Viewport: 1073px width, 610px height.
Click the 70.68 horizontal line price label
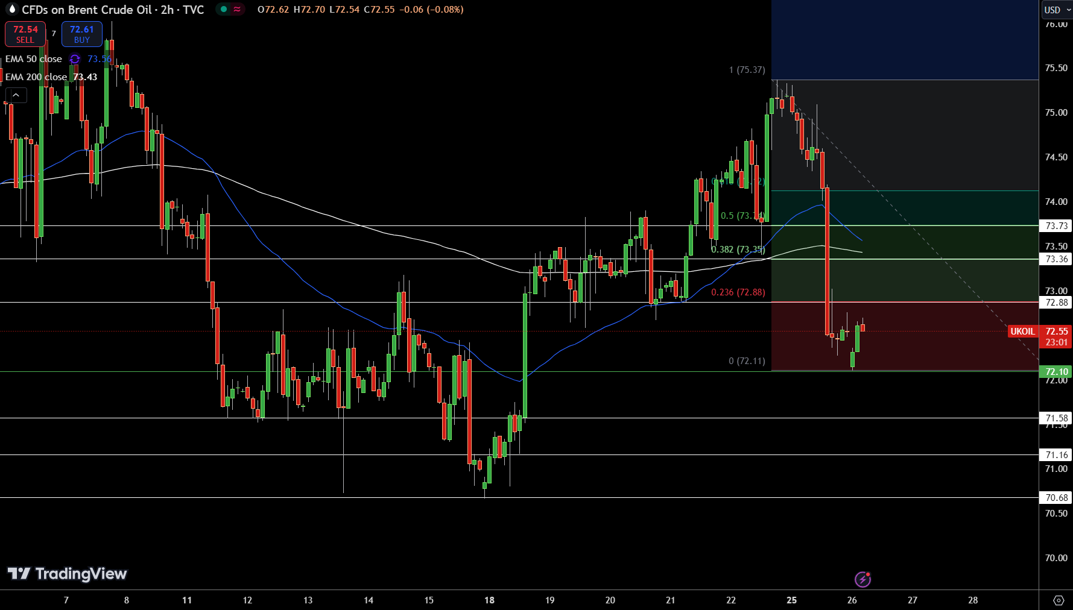[x=1056, y=498]
